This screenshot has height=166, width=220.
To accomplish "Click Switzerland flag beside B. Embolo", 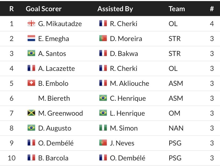I will tap(31, 83).
